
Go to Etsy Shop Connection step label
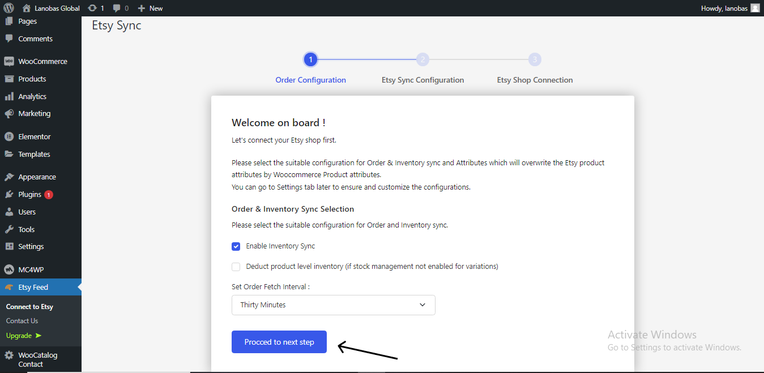[x=535, y=80]
